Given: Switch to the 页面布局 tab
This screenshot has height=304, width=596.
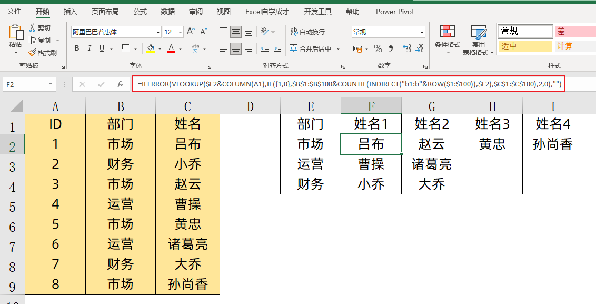Looking at the screenshot, I should point(105,12).
